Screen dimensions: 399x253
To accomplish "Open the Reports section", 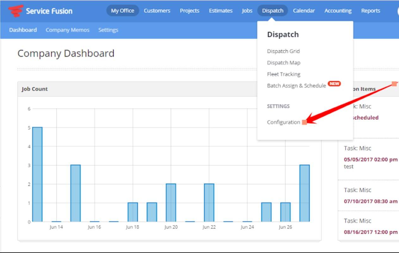I will pyautogui.click(x=370, y=10).
